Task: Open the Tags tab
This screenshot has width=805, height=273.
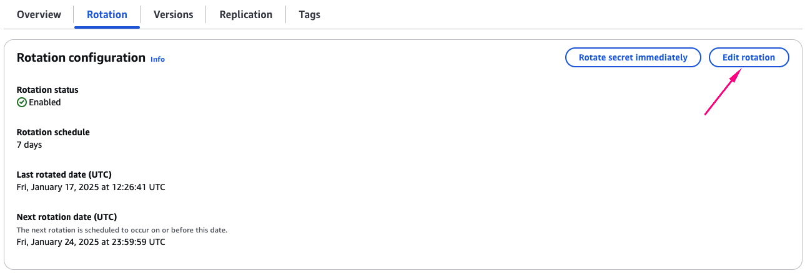Action: coord(309,14)
